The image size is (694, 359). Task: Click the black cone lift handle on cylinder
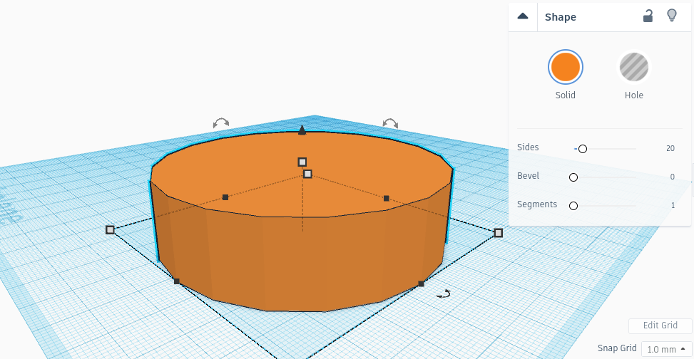tap(302, 130)
